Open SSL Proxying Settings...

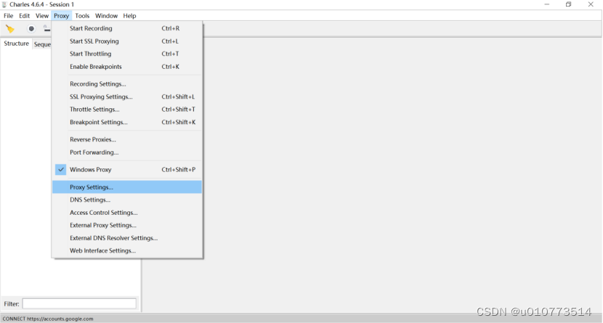click(127, 97)
